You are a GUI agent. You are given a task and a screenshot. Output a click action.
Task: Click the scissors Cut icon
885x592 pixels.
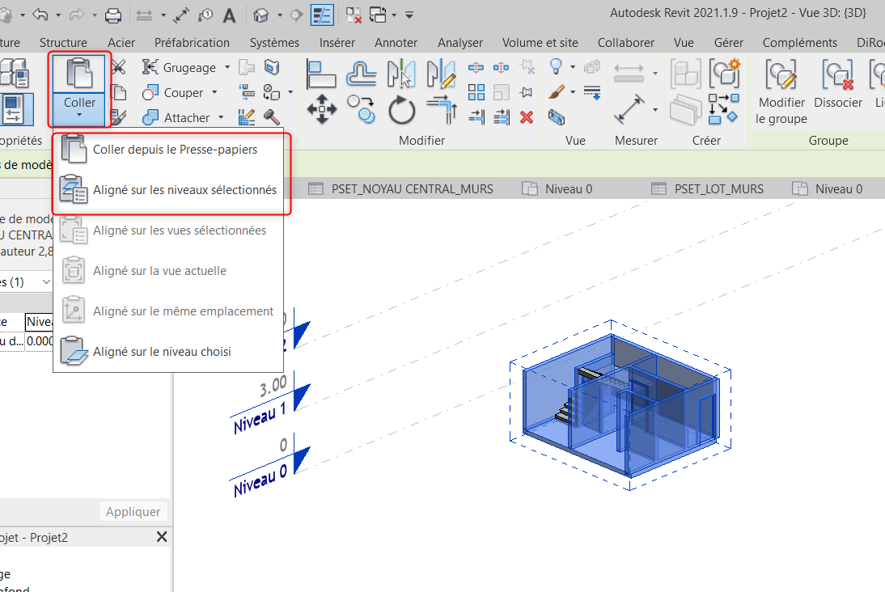coord(119,67)
